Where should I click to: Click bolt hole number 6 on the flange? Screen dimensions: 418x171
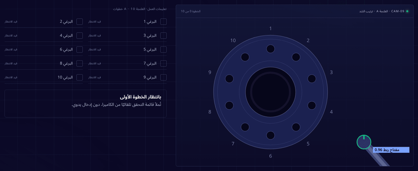271,135
